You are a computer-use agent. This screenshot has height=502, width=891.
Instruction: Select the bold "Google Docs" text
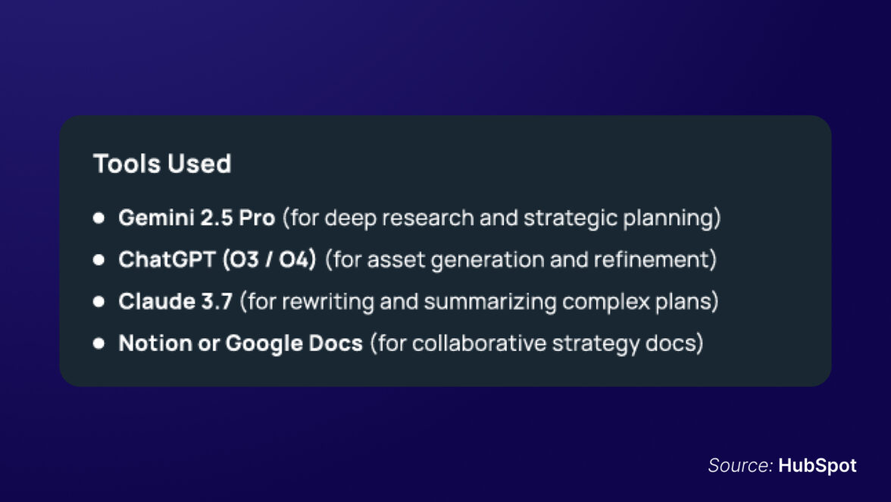(x=294, y=344)
